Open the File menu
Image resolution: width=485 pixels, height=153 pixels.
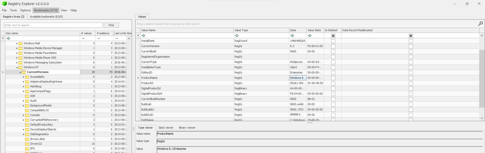coord(4,10)
